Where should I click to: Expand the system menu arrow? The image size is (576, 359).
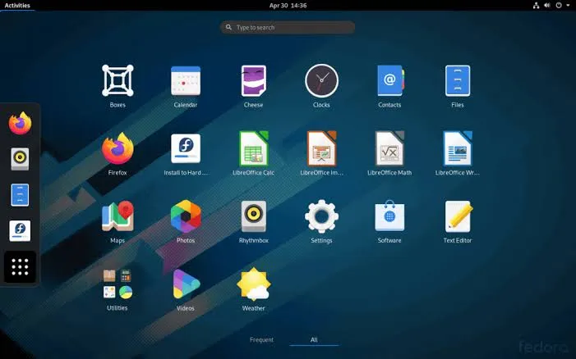tap(568, 5)
